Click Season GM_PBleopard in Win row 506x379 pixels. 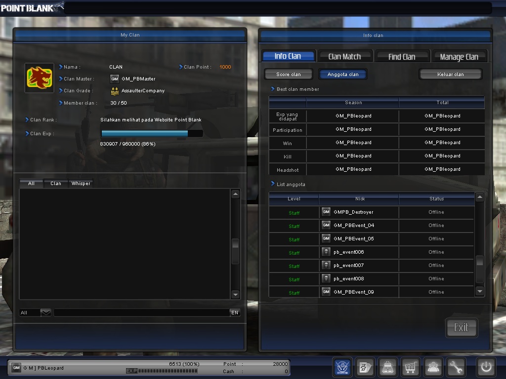coord(353,143)
